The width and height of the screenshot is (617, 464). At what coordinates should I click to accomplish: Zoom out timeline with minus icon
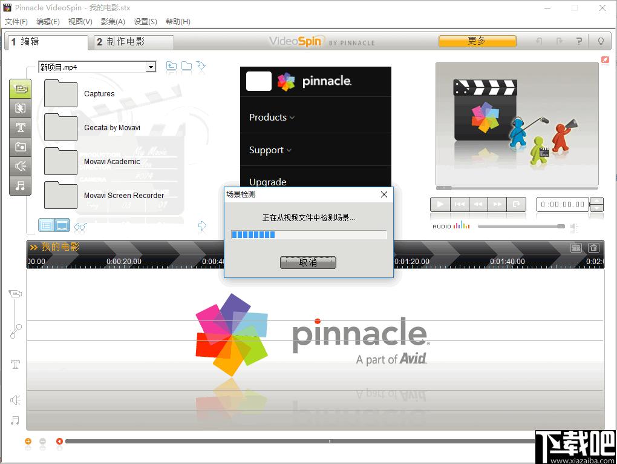click(x=43, y=441)
